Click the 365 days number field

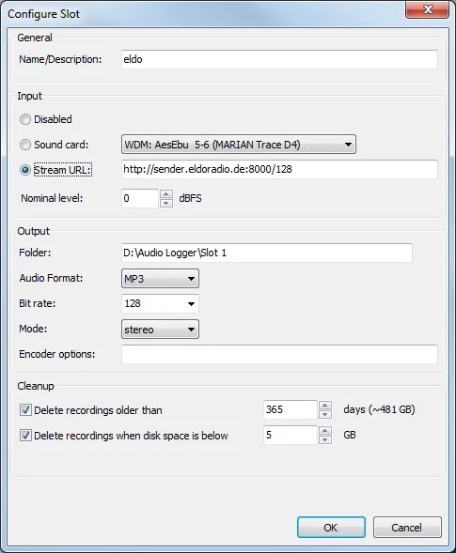[291, 409]
